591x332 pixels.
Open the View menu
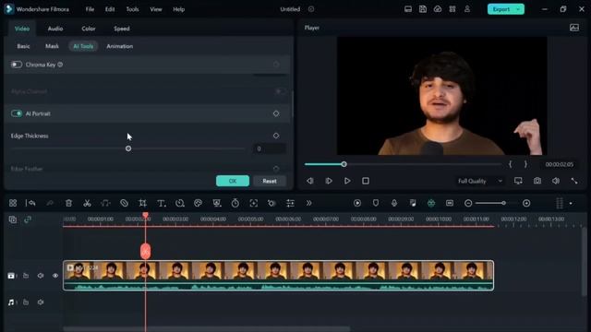click(156, 9)
